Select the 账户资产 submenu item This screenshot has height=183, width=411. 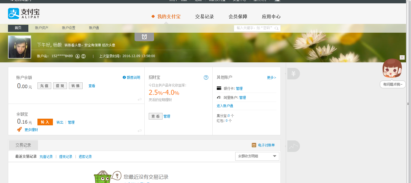pos(42,28)
